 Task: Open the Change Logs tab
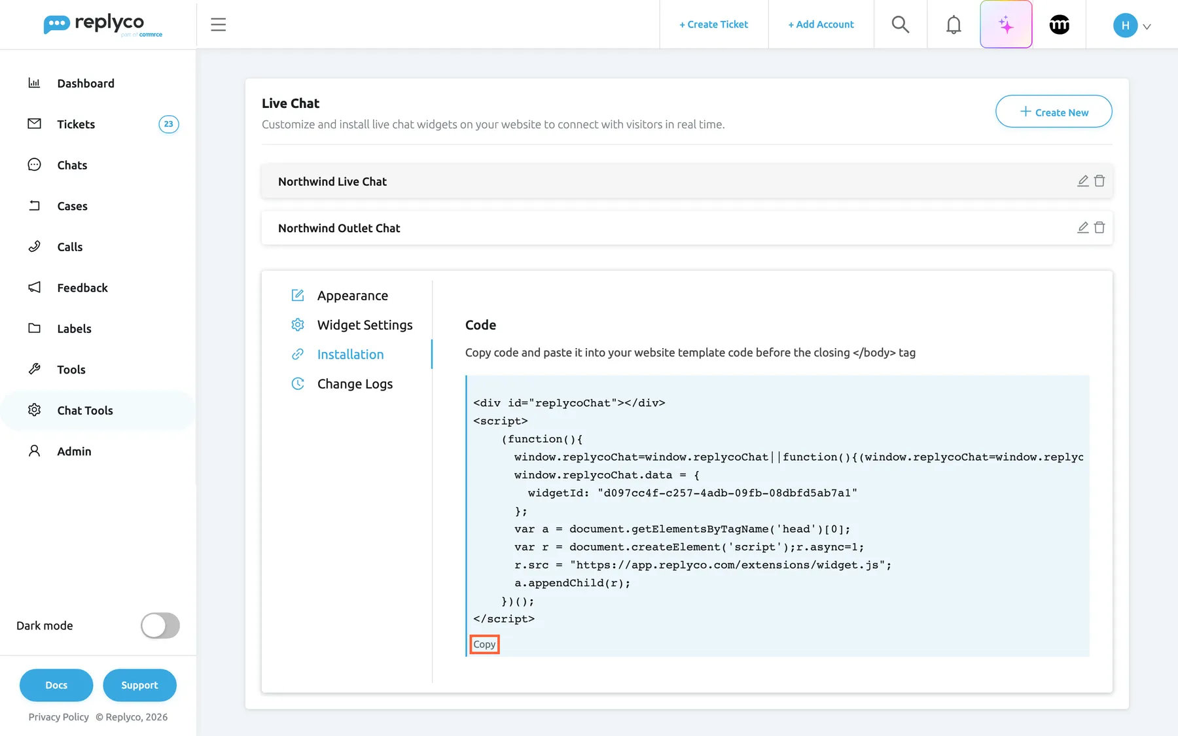342,384
